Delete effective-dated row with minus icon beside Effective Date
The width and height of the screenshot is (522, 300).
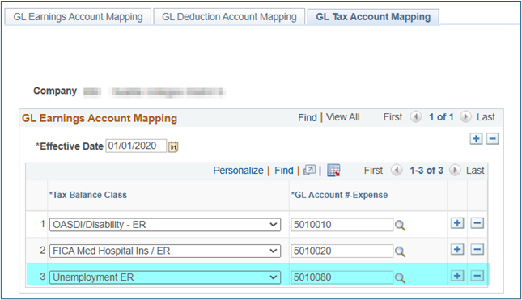coord(493,139)
